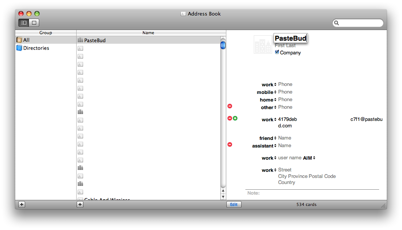
Task: Add another email field with green plus
Action: point(235,118)
